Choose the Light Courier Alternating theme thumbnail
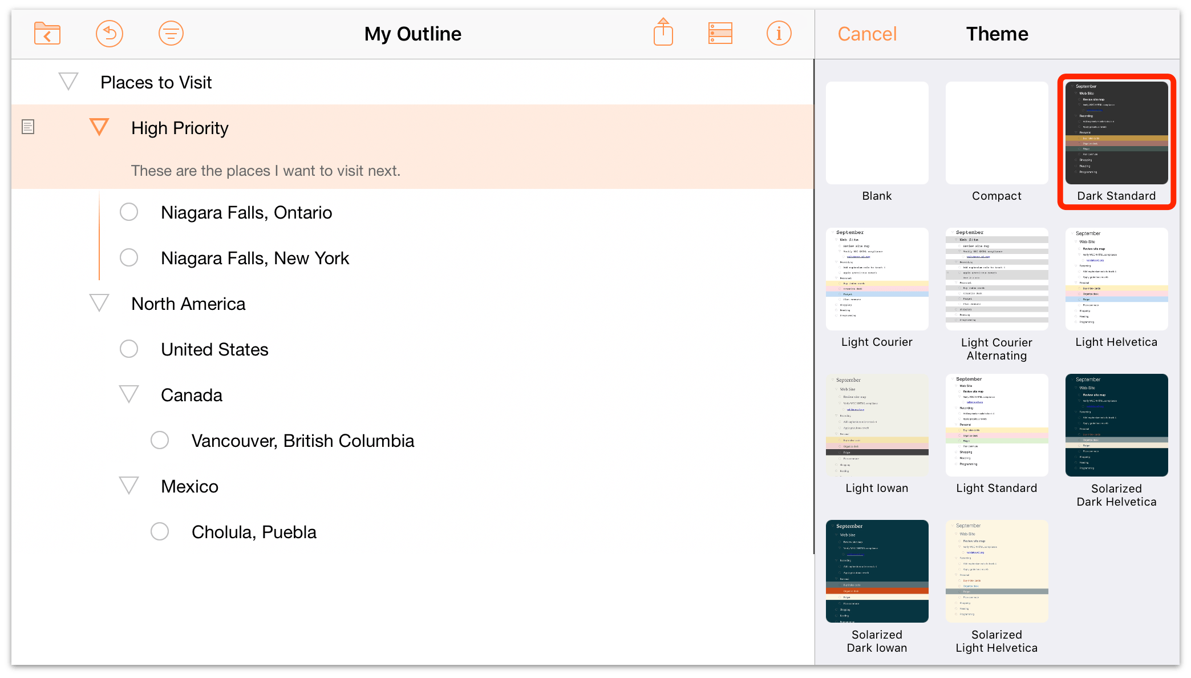This screenshot has width=1191, height=678. point(997,279)
